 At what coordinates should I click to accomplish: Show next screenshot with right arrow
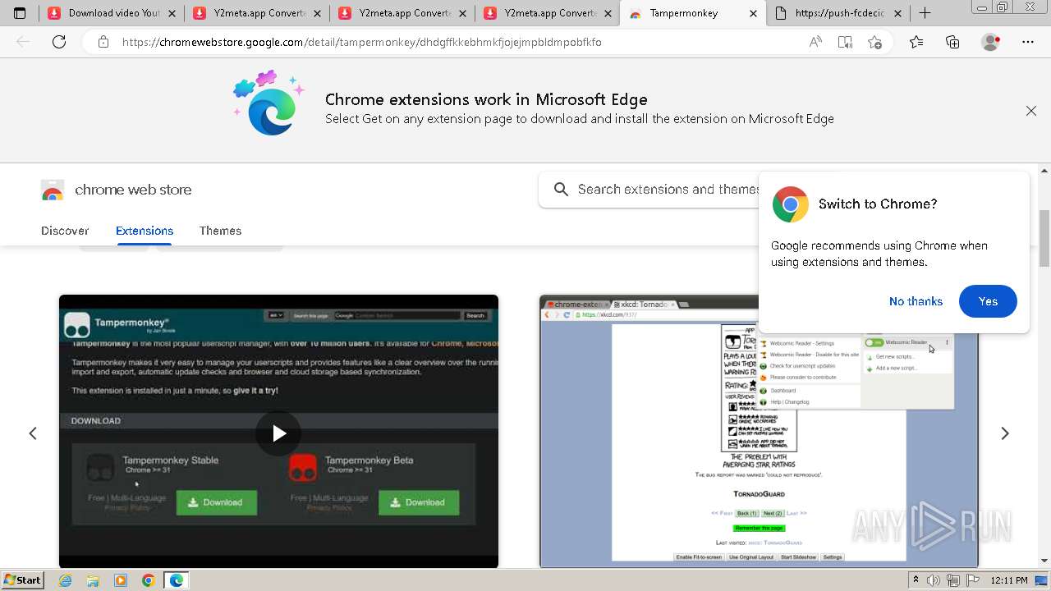[x=1005, y=433]
